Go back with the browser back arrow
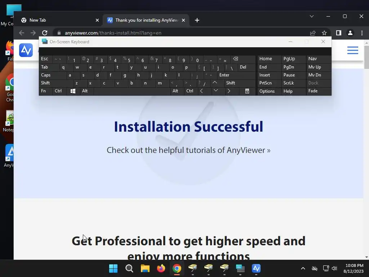This screenshot has width=369, height=277. 22,33
